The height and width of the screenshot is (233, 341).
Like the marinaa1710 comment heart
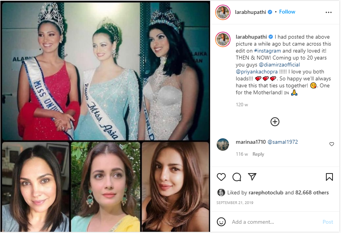[x=331, y=144]
